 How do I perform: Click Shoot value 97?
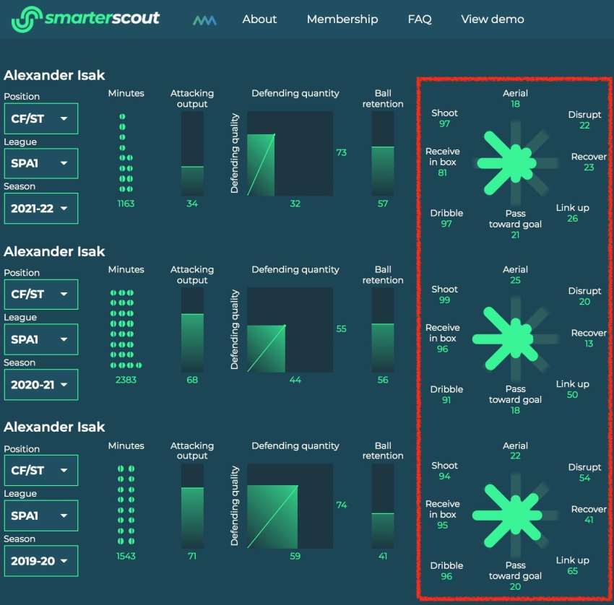(444, 123)
